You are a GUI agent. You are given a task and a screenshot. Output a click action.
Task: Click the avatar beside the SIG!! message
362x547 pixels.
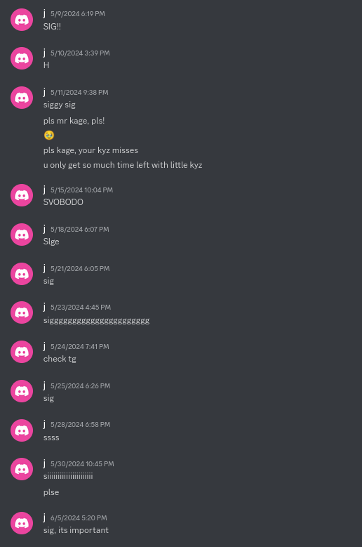click(x=22, y=20)
